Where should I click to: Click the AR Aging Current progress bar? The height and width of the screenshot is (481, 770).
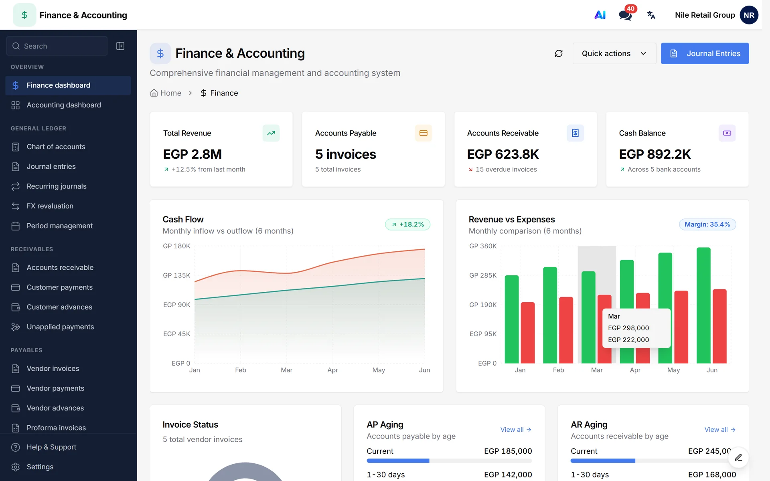[x=653, y=461]
